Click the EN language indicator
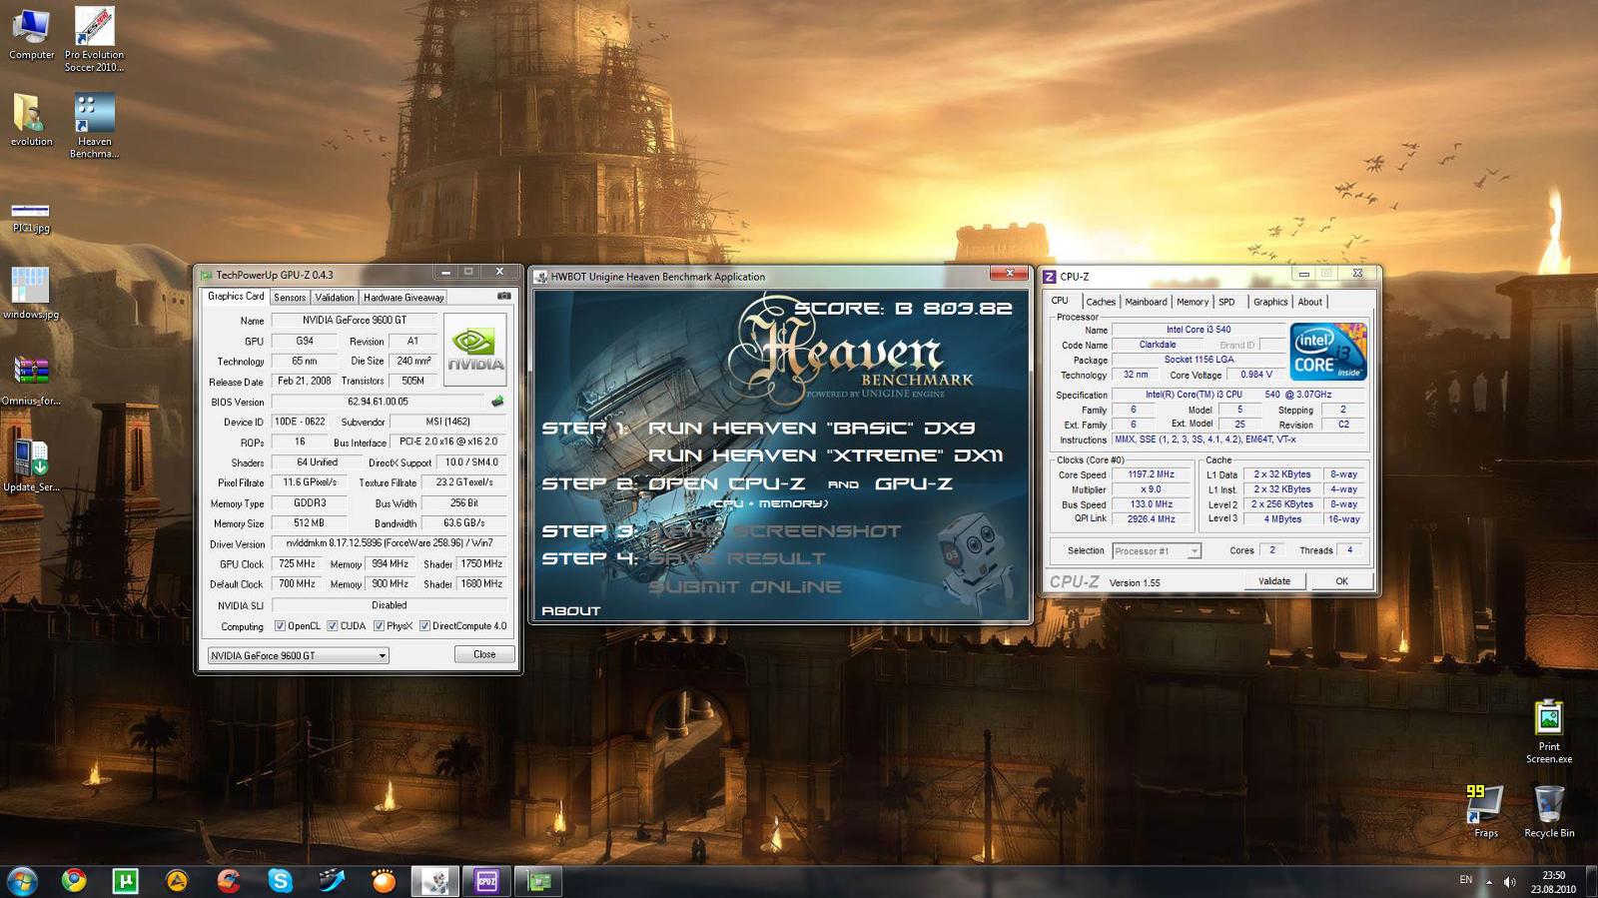The image size is (1598, 898). pos(1465,880)
